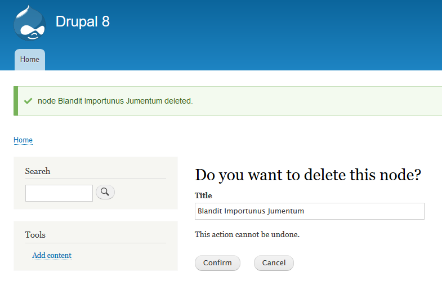Click the 'Do you want to delete this node?' heading
Screen dimensions: 442x294
click(308, 175)
